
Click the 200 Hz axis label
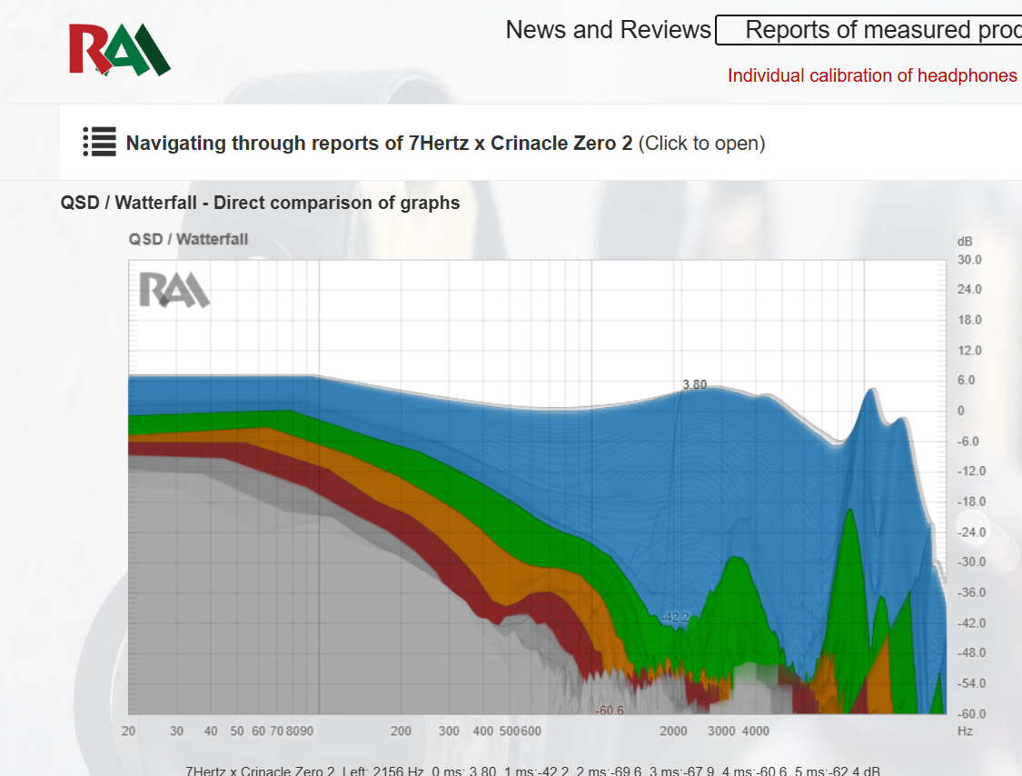[x=401, y=731]
